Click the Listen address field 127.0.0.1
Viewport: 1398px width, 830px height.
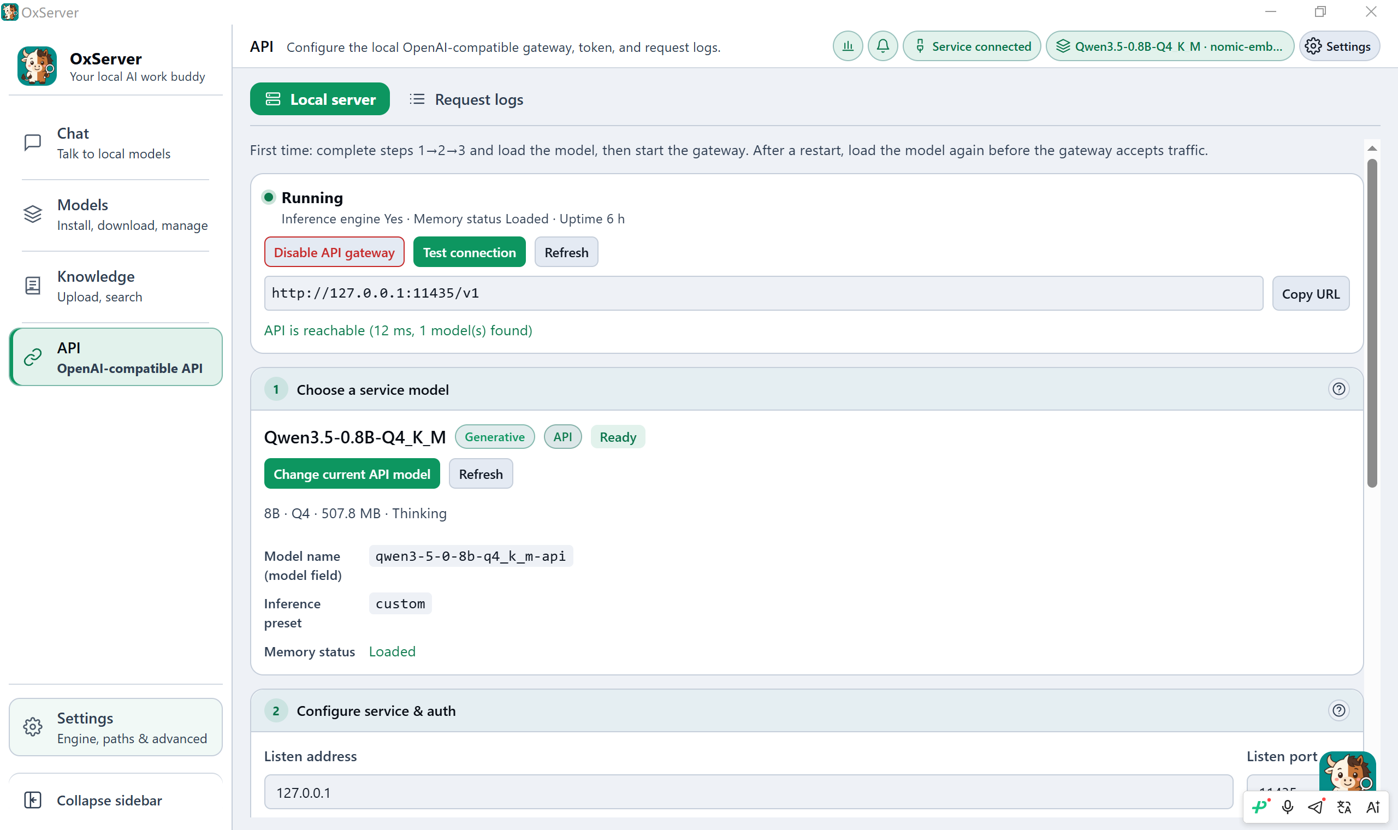[x=749, y=792]
